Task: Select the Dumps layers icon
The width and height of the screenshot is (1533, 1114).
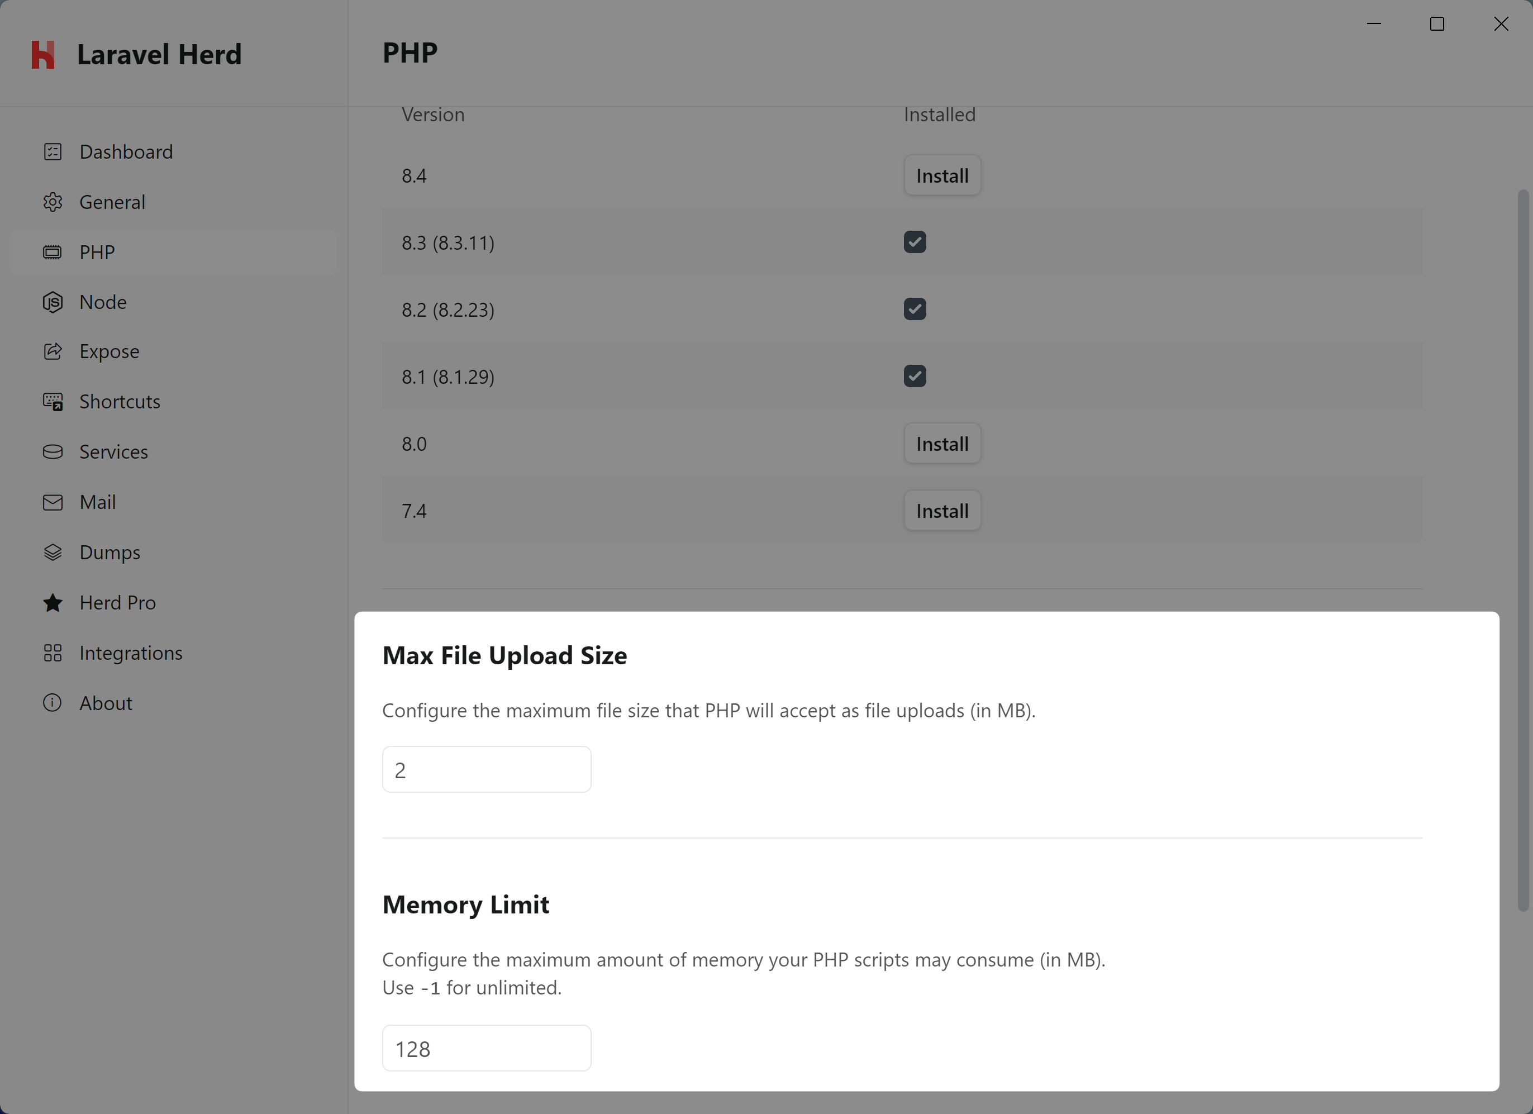Action: click(53, 551)
